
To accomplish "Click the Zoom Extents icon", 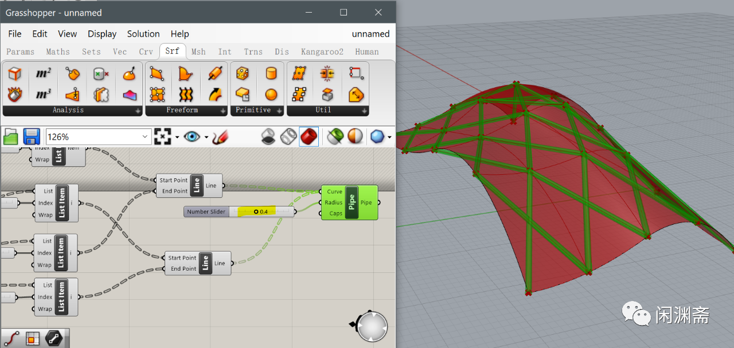I will 163,136.
